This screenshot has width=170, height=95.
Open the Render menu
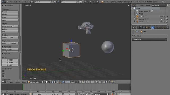coord(21,2)
